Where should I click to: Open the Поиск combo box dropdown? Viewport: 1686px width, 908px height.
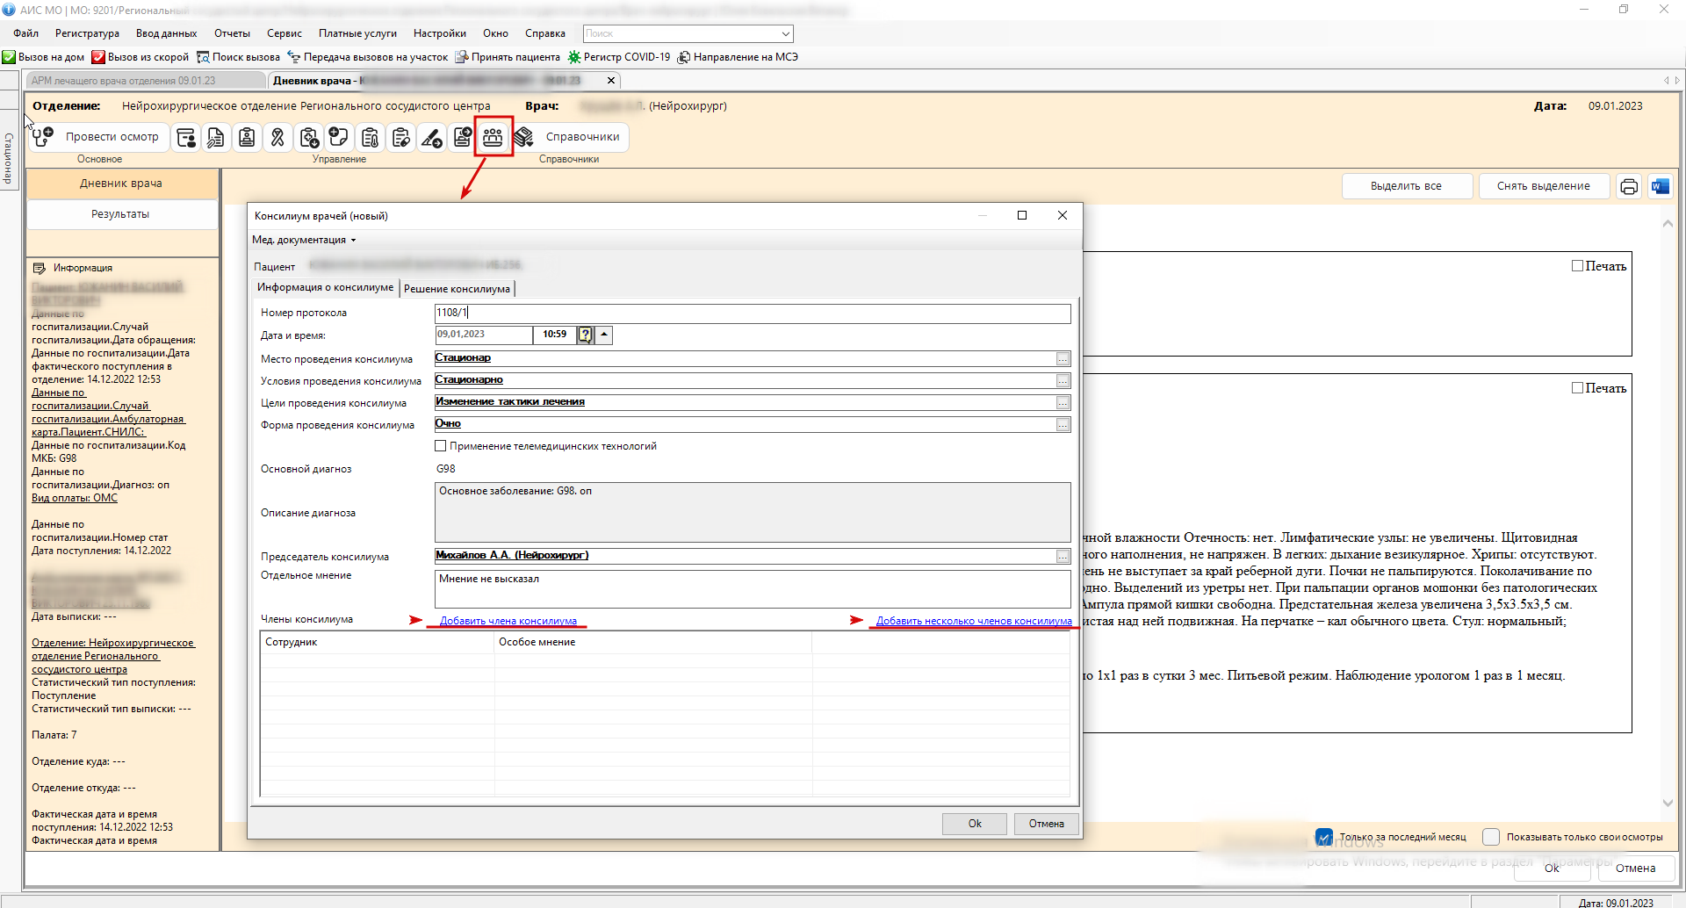coord(785,33)
